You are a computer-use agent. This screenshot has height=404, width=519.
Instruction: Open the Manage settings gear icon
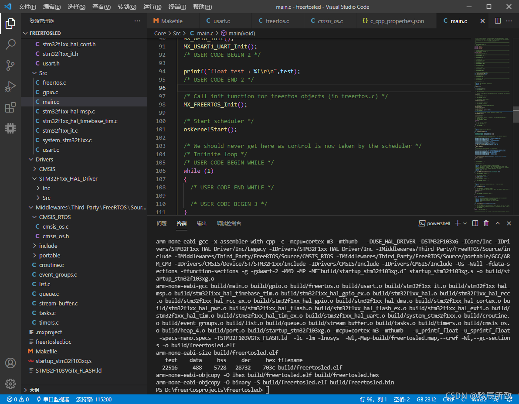pyautogui.click(x=10, y=383)
